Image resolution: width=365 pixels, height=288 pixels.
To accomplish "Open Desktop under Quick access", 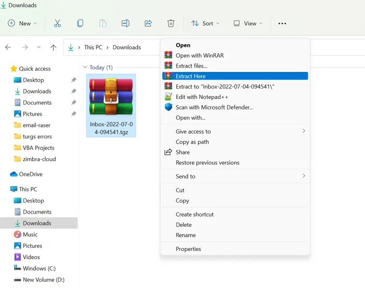I will click(29, 80).
